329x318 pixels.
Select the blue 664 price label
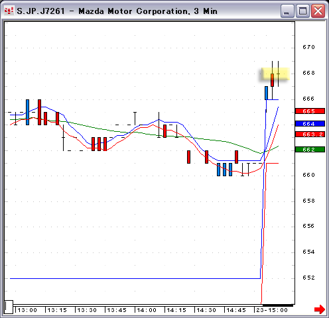[310, 124]
